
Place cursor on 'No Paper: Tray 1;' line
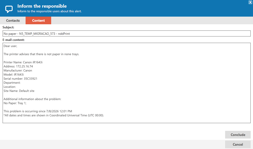[15, 103]
